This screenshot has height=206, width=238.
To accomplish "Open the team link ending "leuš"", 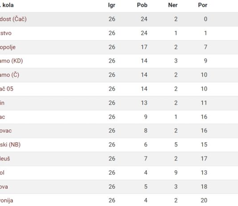I will [5, 159].
